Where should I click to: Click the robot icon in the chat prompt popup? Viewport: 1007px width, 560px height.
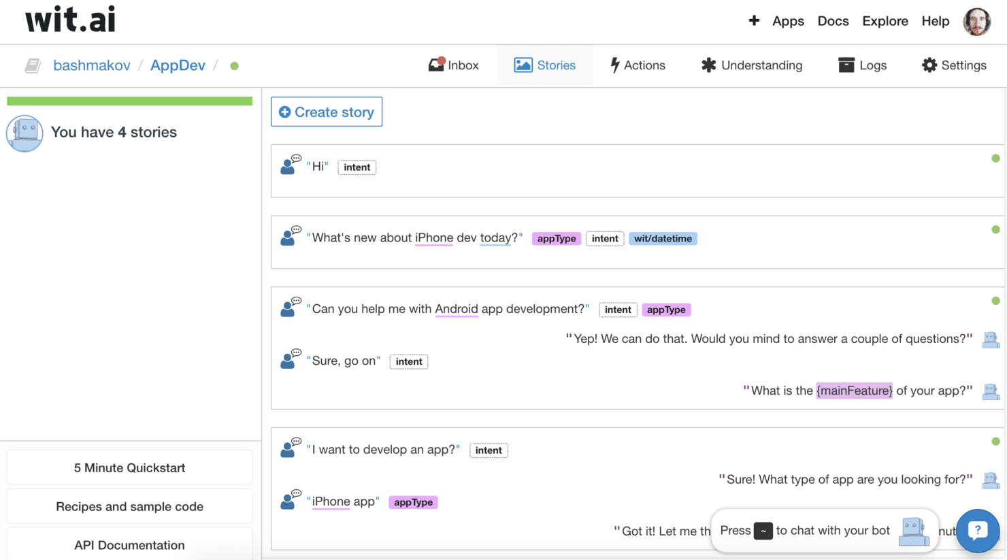[x=914, y=531]
